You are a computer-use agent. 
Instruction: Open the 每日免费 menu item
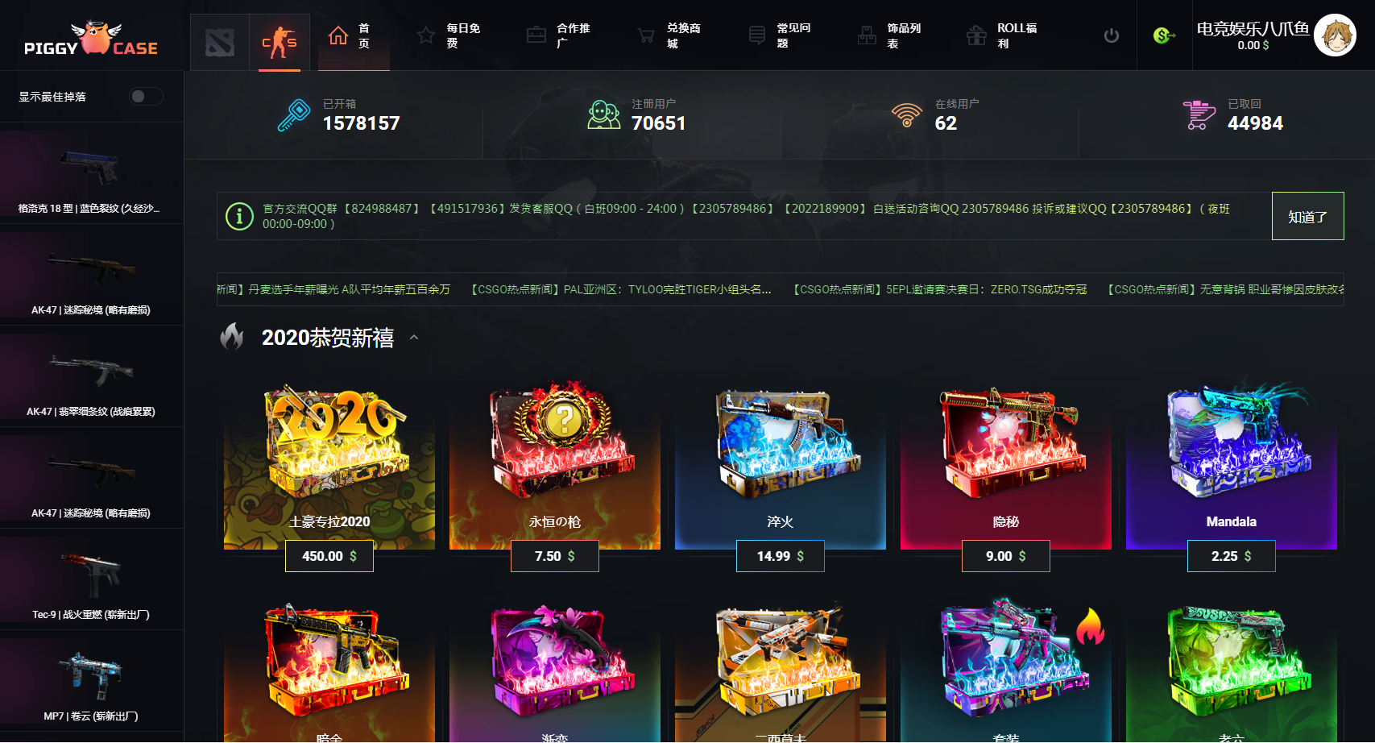click(x=449, y=35)
